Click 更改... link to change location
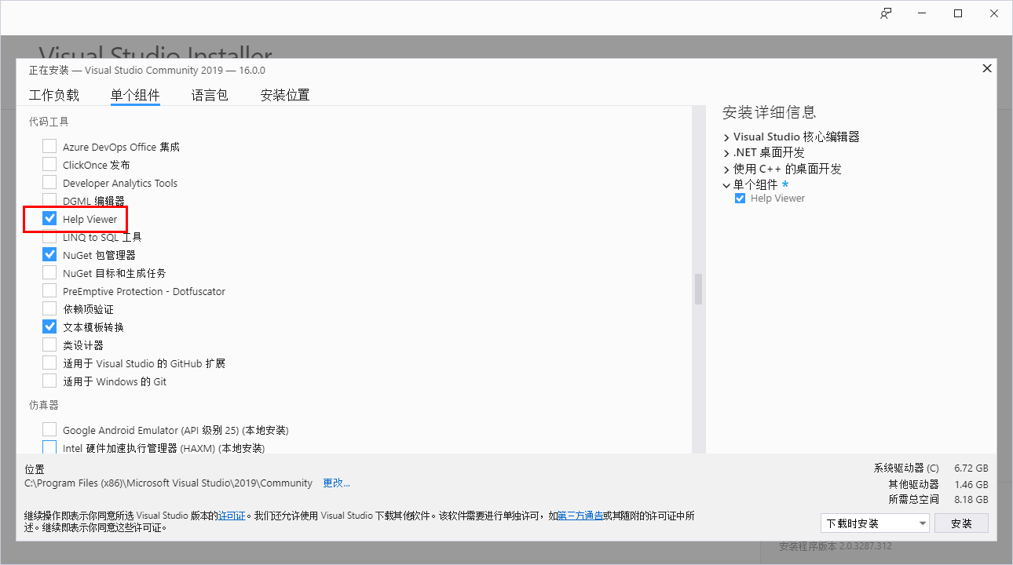This screenshot has height=565, width=1013. pos(336,483)
